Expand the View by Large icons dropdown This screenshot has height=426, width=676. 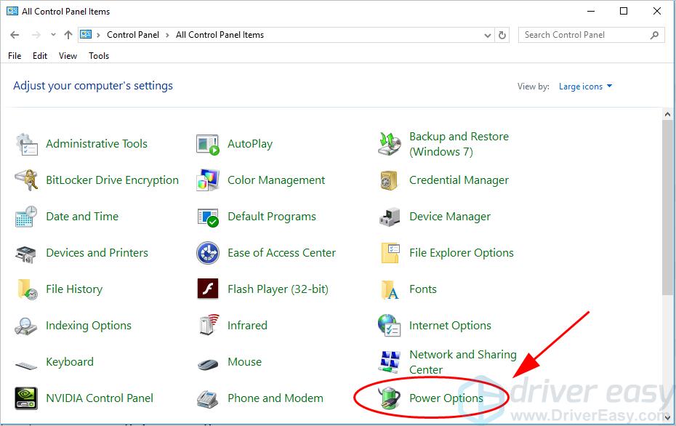(x=585, y=87)
